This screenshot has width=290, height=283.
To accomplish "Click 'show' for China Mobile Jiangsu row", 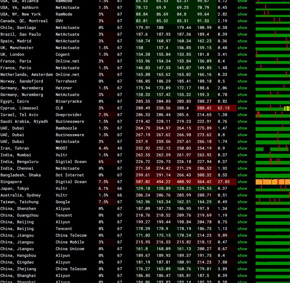I will 242,242.
